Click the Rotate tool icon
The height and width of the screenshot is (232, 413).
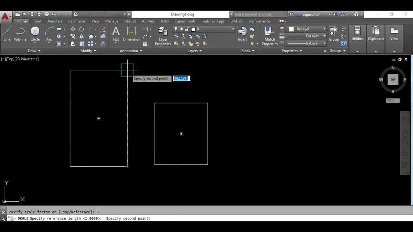[x=82, y=29]
